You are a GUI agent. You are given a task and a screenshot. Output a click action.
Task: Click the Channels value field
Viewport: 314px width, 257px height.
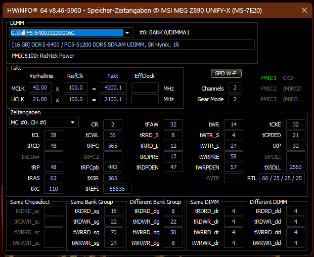235,88
